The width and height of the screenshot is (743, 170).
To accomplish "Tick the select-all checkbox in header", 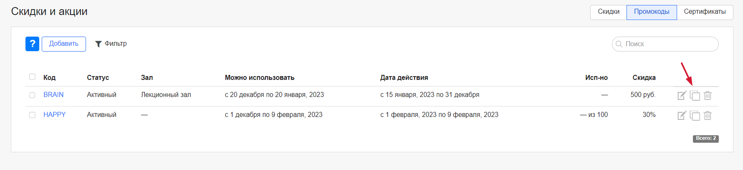I will (x=32, y=77).
